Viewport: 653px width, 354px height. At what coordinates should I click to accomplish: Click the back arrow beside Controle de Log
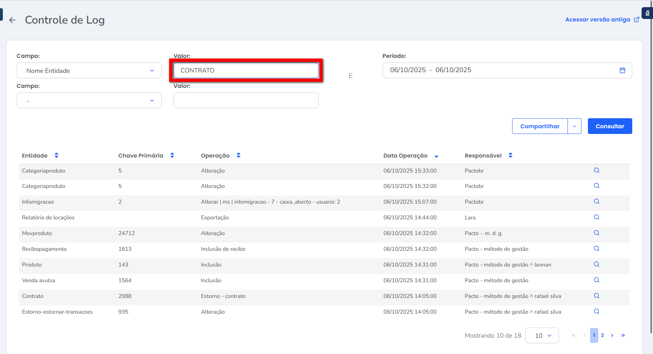13,20
